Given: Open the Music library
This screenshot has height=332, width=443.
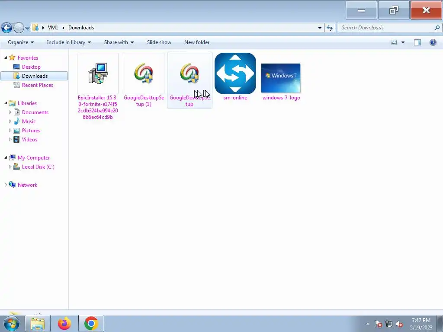Looking at the screenshot, I should 29,121.
